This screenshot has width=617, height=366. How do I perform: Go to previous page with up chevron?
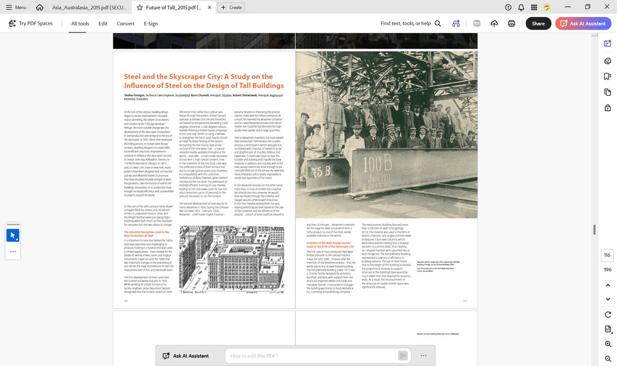(607, 285)
